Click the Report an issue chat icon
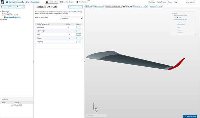The width and height of the screenshot is (200, 118). pyautogui.click(x=185, y=116)
